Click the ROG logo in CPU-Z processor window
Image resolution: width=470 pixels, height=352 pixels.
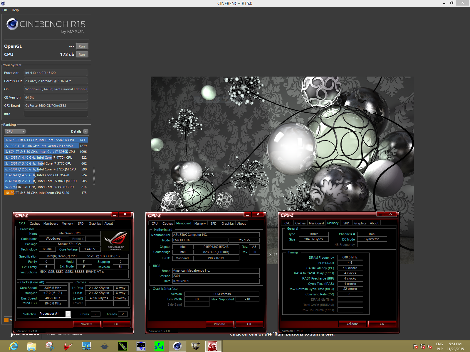click(x=116, y=241)
